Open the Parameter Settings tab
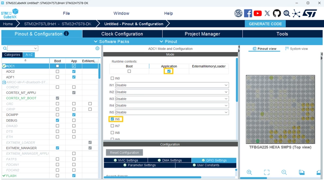324x181 pixels. [x=140, y=165]
